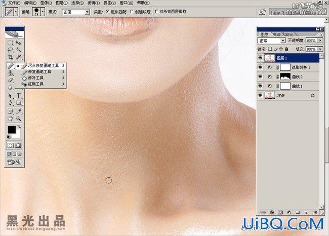Screen dimensions: 329x236
Task: Select the Shape rectangle tool
Action: [19, 103]
